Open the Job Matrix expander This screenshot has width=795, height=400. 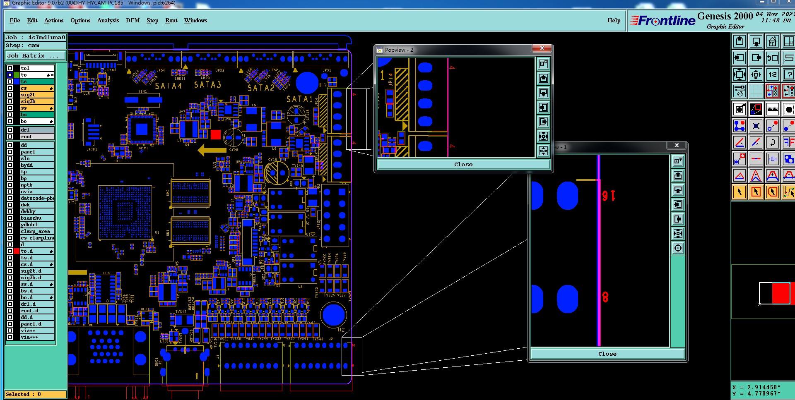(35, 56)
